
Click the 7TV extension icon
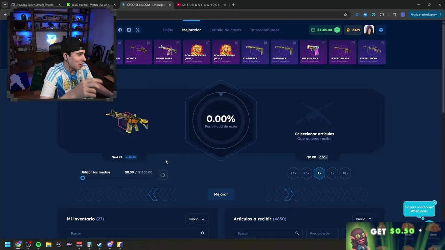[x=373, y=15]
